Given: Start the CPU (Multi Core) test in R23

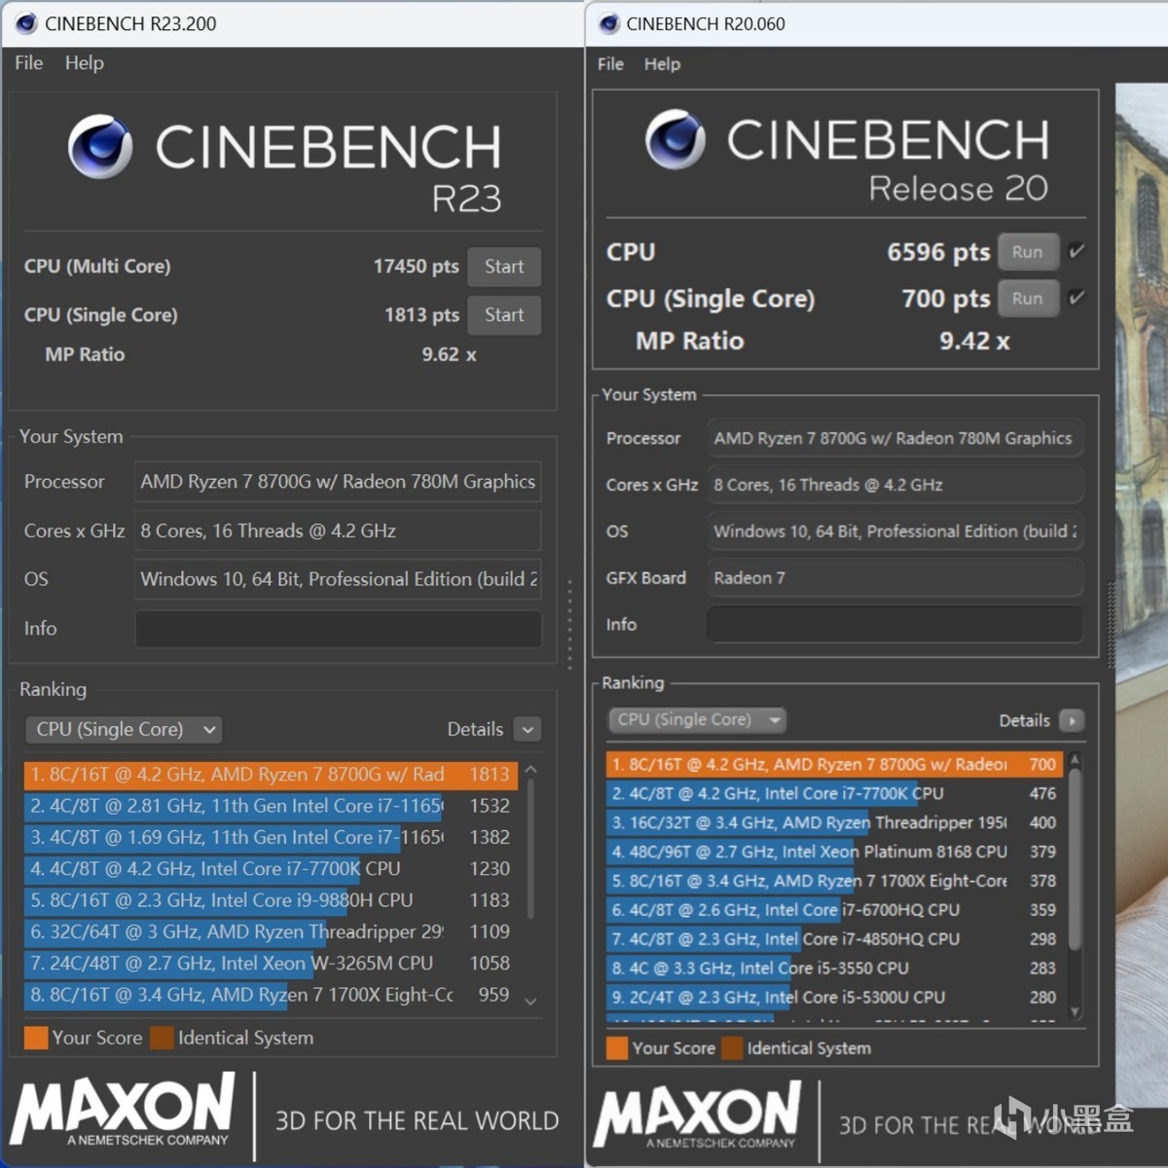Looking at the screenshot, I should tap(504, 267).
